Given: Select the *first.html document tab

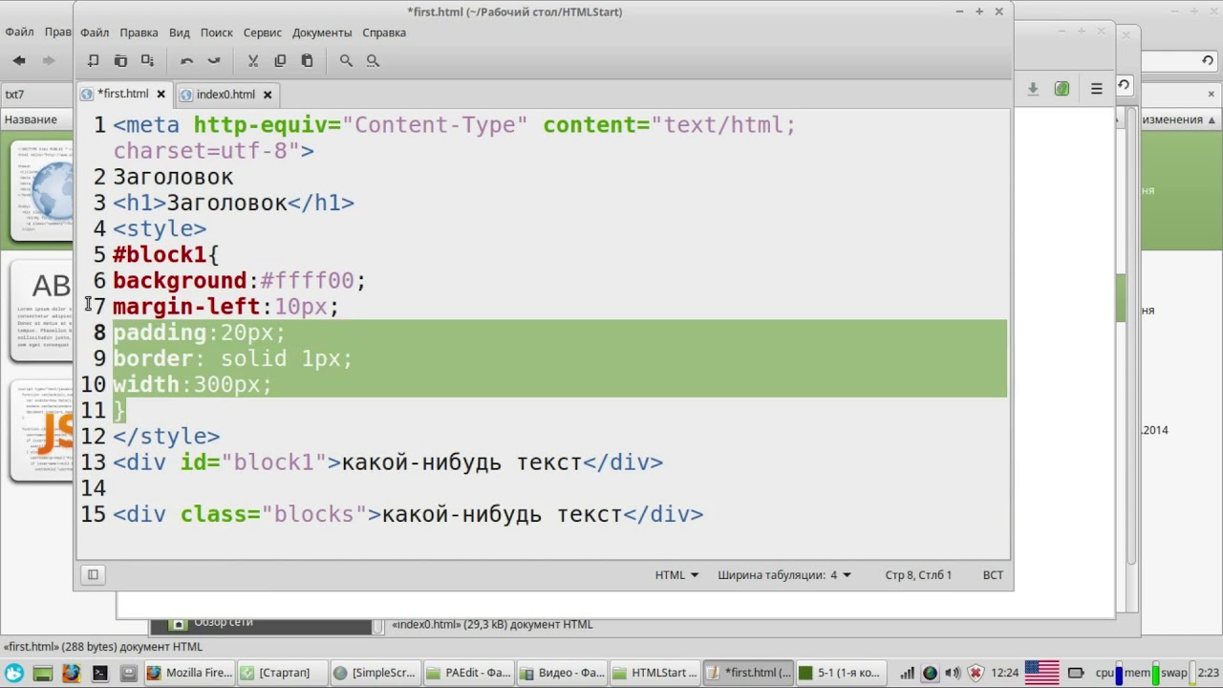Looking at the screenshot, I should [x=123, y=94].
